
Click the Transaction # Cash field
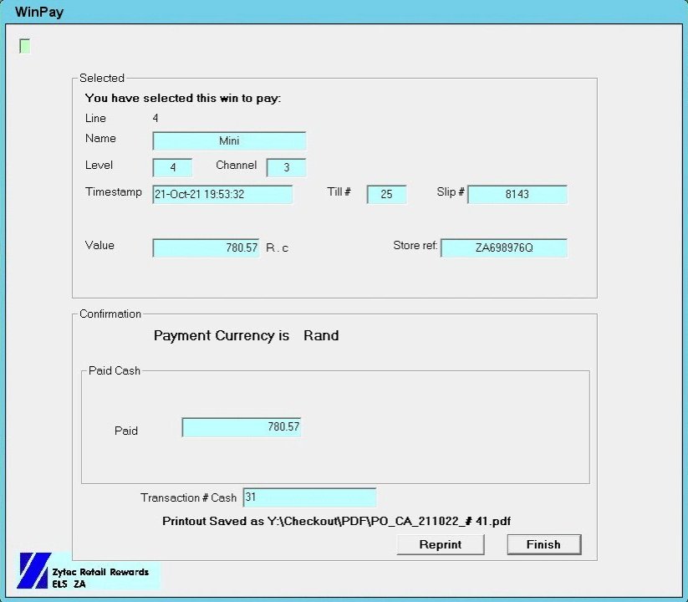pos(309,497)
